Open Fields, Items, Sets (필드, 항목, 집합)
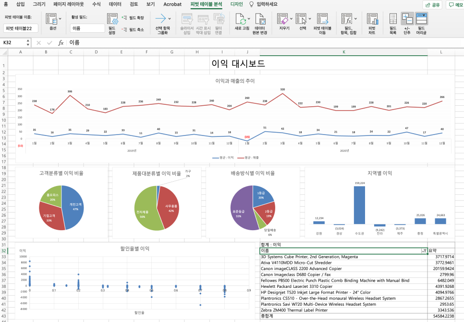Viewport: 464px width, 322px height. pyautogui.click(x=347, y=19)
